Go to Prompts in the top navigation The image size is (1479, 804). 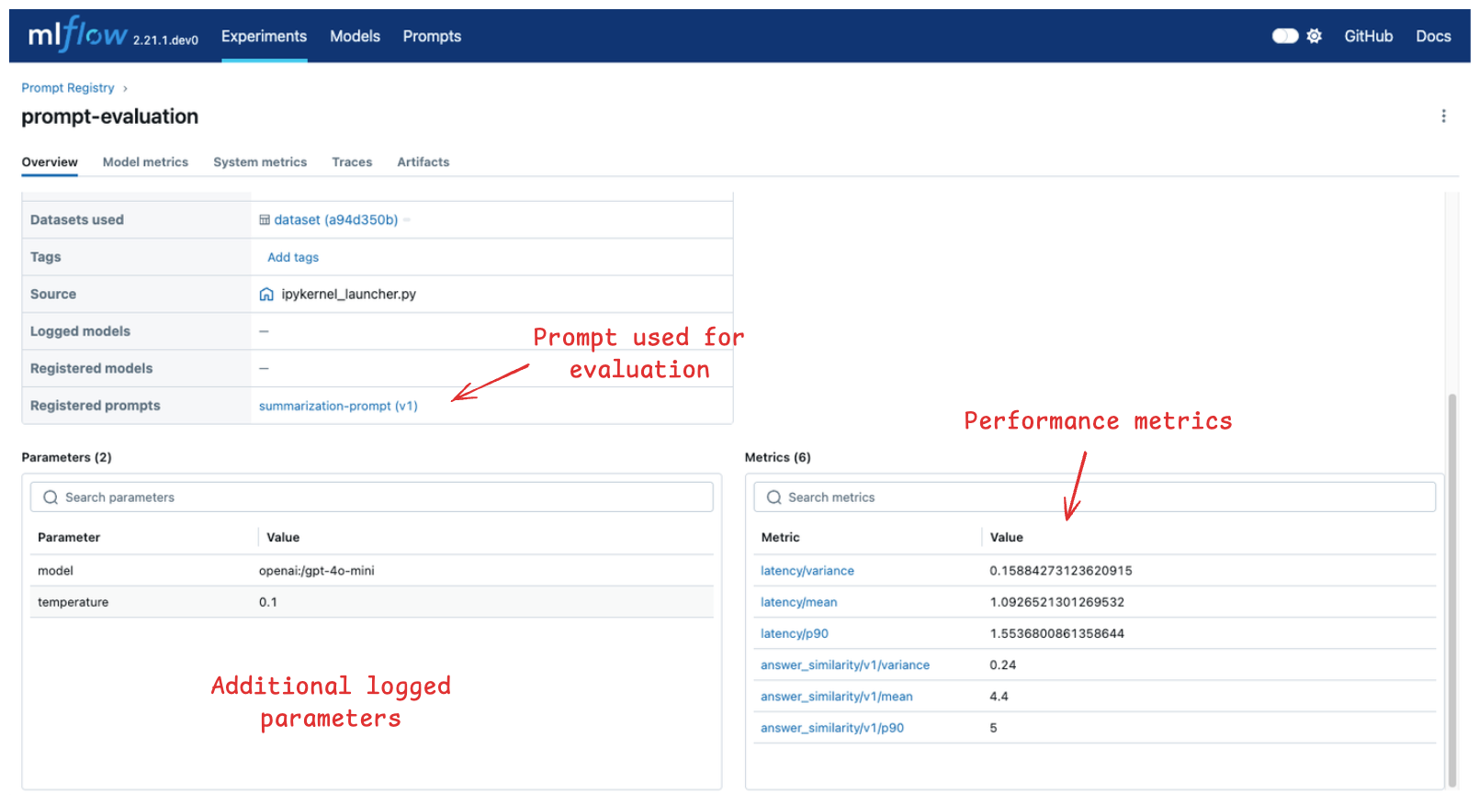(x=432, y=37)
